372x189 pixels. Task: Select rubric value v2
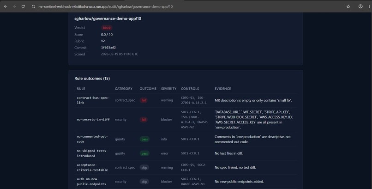click(103, 41)
